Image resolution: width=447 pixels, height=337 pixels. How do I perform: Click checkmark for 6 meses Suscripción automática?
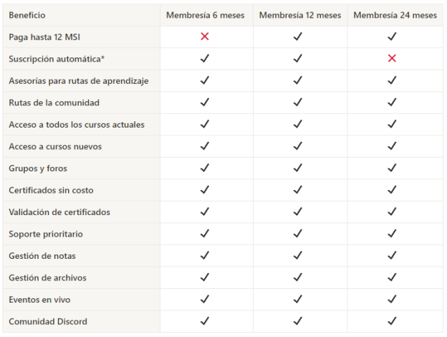[205, 59]
